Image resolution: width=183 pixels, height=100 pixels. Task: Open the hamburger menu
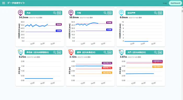[x=4, y=3]
